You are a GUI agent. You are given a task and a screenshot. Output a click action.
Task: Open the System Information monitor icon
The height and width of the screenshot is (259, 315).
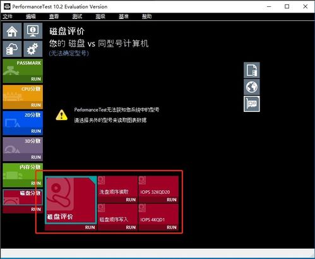[33, 31]
